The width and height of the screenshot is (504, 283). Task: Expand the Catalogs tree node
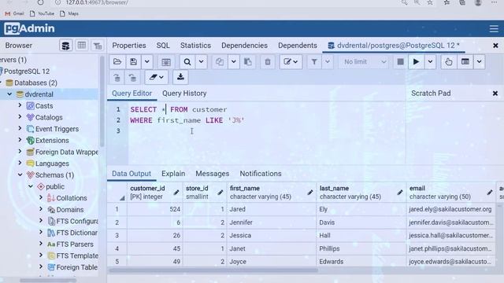(x=20, y=117)
